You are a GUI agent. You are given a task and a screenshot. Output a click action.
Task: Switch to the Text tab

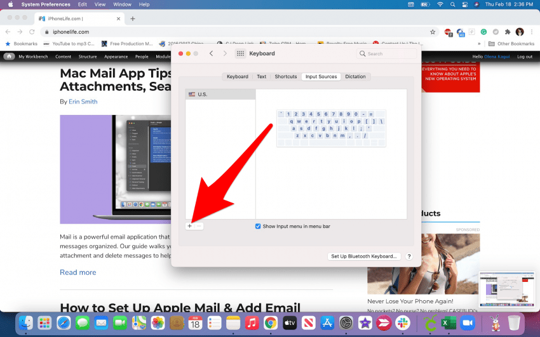pos(261,77)
